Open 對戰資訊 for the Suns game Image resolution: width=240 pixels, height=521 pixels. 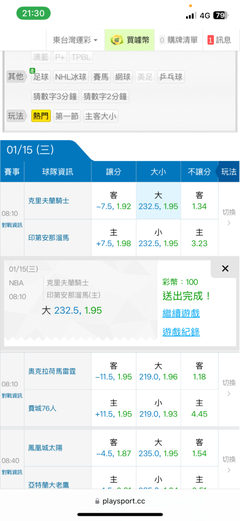(12, 472)
